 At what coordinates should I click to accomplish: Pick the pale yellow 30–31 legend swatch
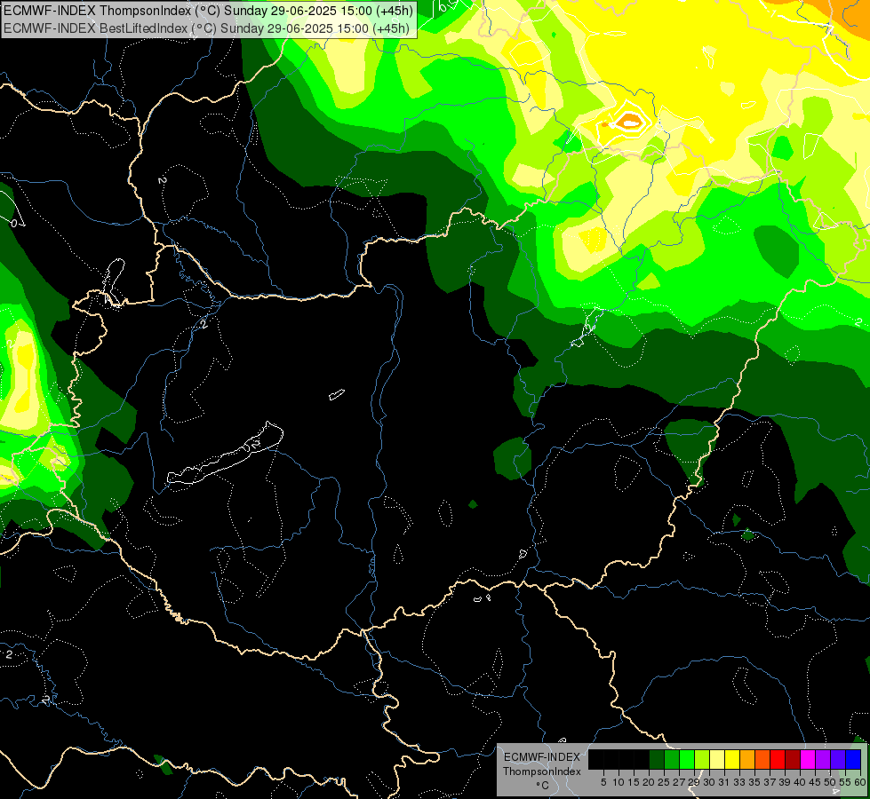(x=717, y=759)
